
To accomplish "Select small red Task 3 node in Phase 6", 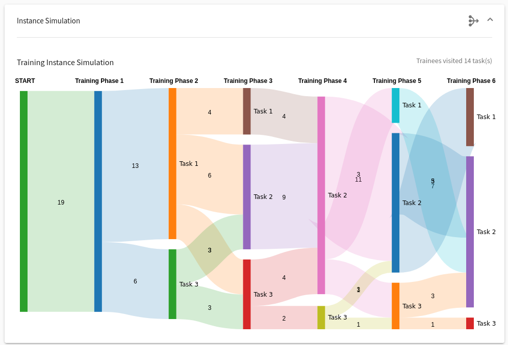I will click(470, 323).
